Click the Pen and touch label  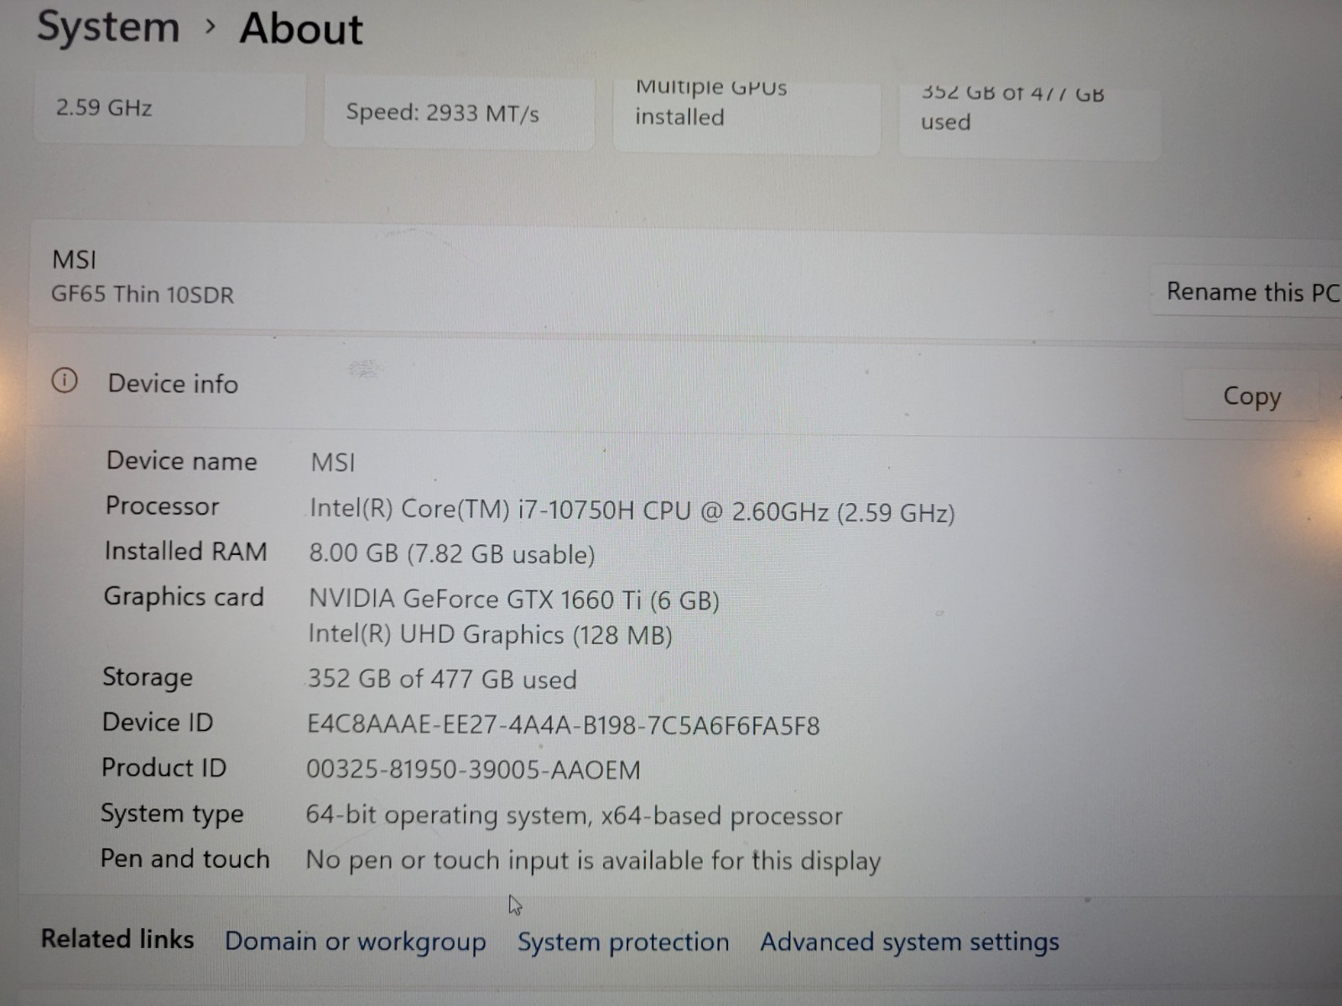click(185, 858)
